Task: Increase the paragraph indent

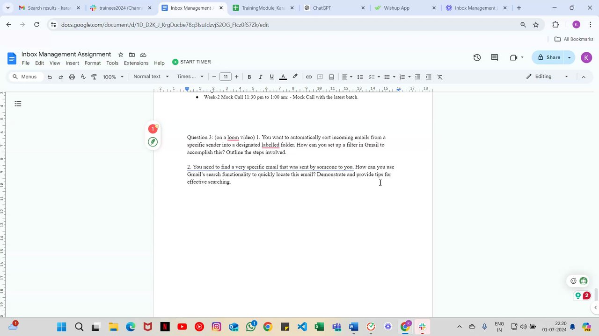Action: tap(428, 77)
